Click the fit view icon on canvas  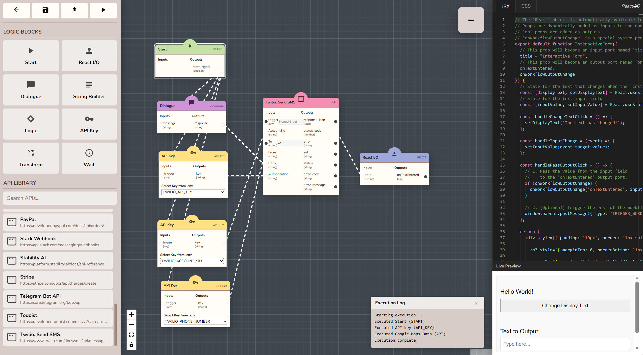pos(131,335)
